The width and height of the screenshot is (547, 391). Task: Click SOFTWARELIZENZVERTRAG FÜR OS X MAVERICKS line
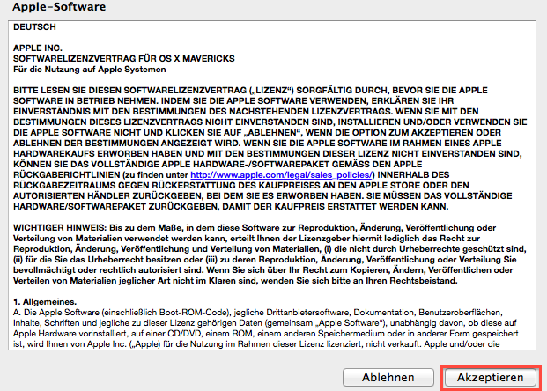point(124,59)
